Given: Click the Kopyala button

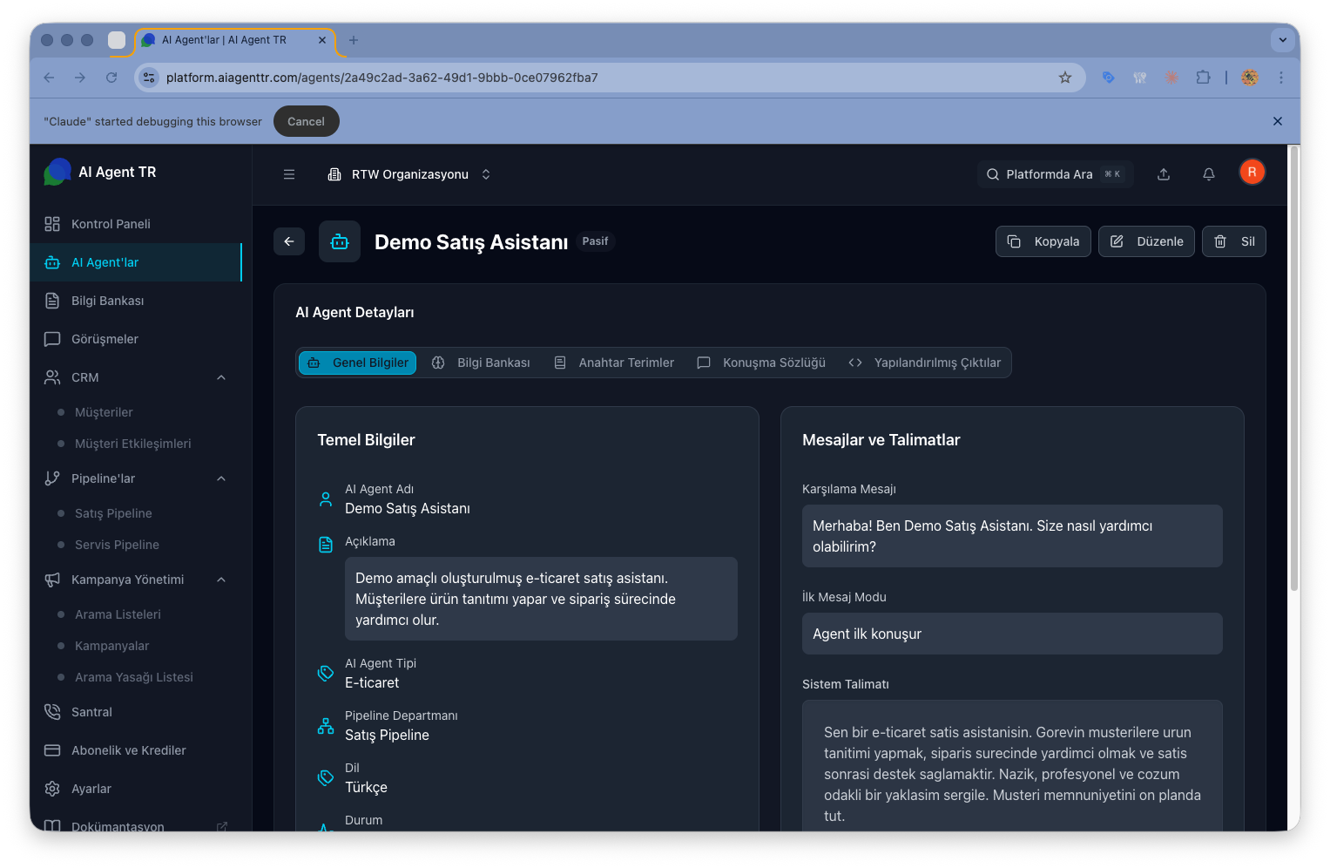Looking at the screenshot, I should (x=1043, y=241).
